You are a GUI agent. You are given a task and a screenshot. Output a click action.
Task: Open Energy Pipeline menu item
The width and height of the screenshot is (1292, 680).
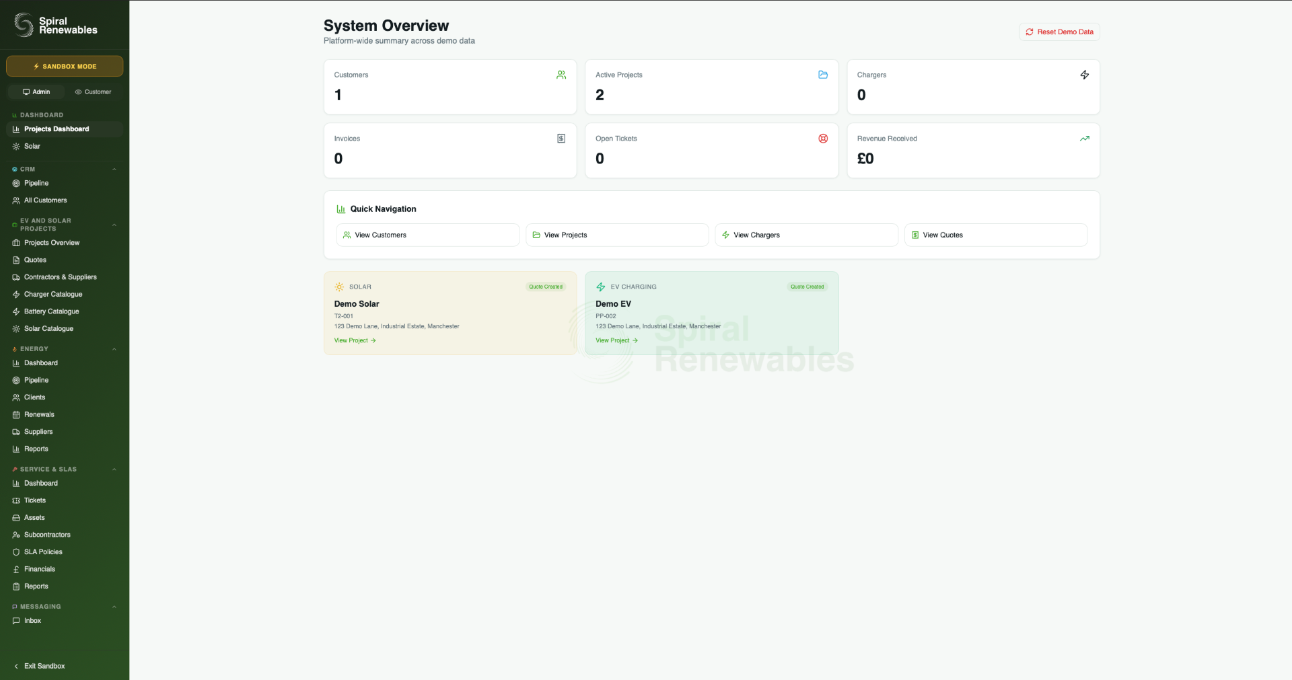[65, 380]
